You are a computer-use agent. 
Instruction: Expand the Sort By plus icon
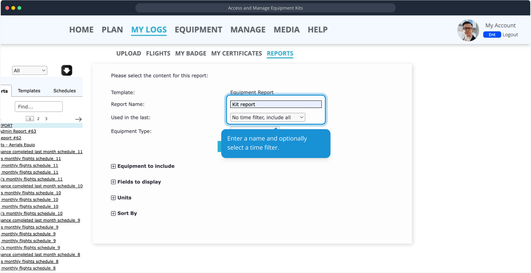click(x=113, y=213)
